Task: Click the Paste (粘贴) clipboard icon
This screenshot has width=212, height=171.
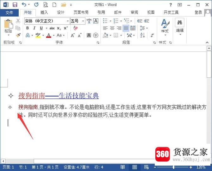Action: tap(9, 24)
